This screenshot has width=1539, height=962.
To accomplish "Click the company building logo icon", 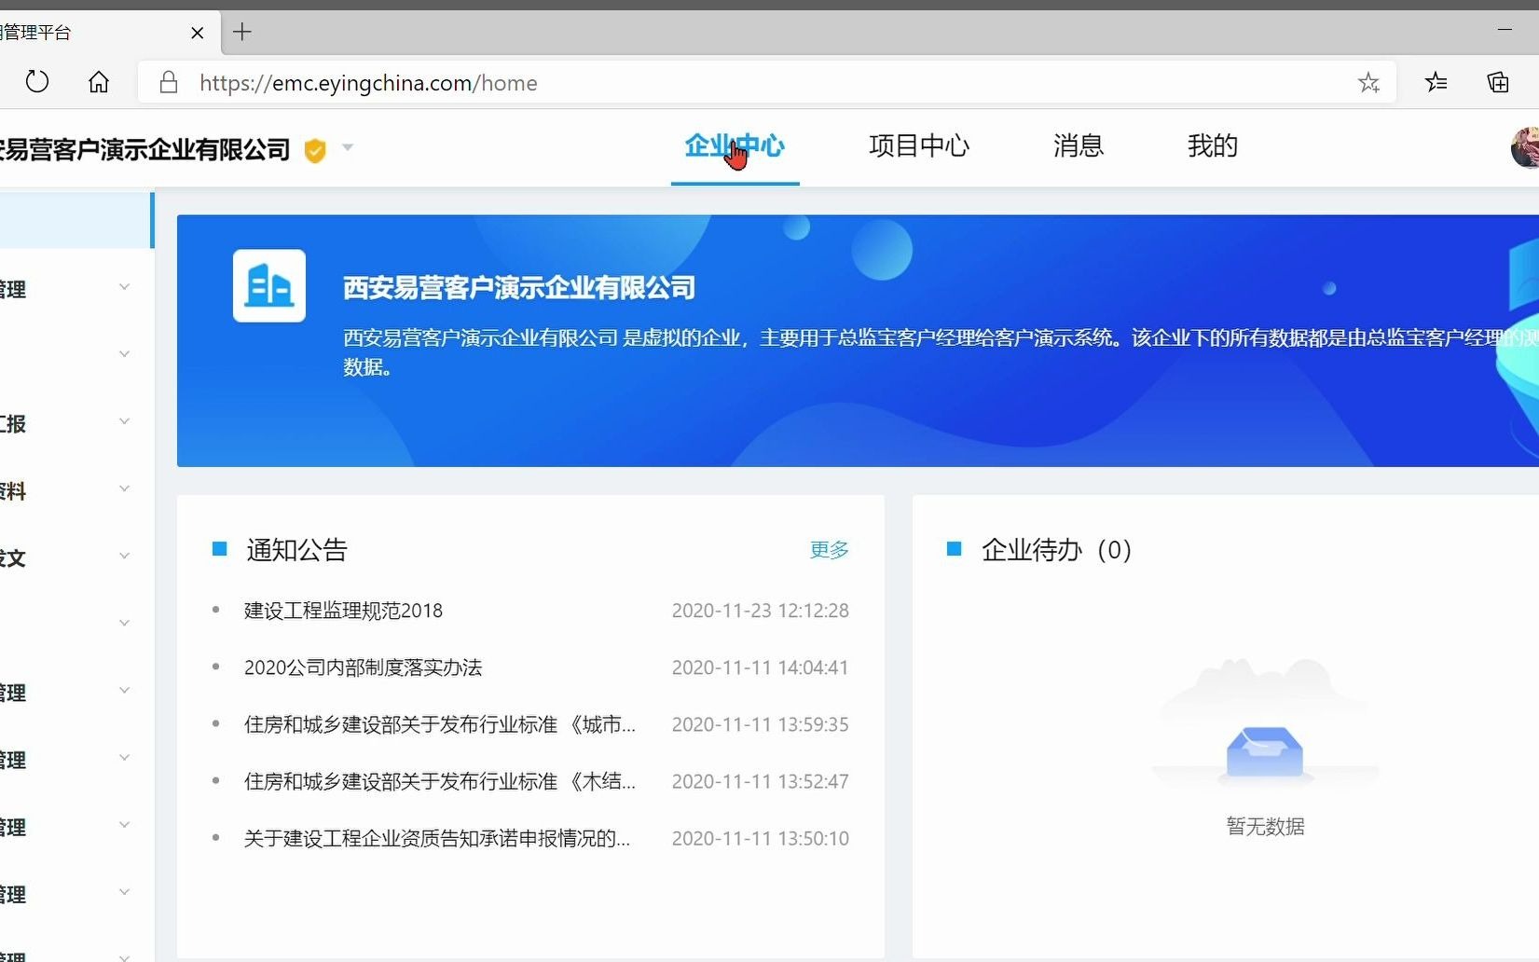I will coord(269,285).
